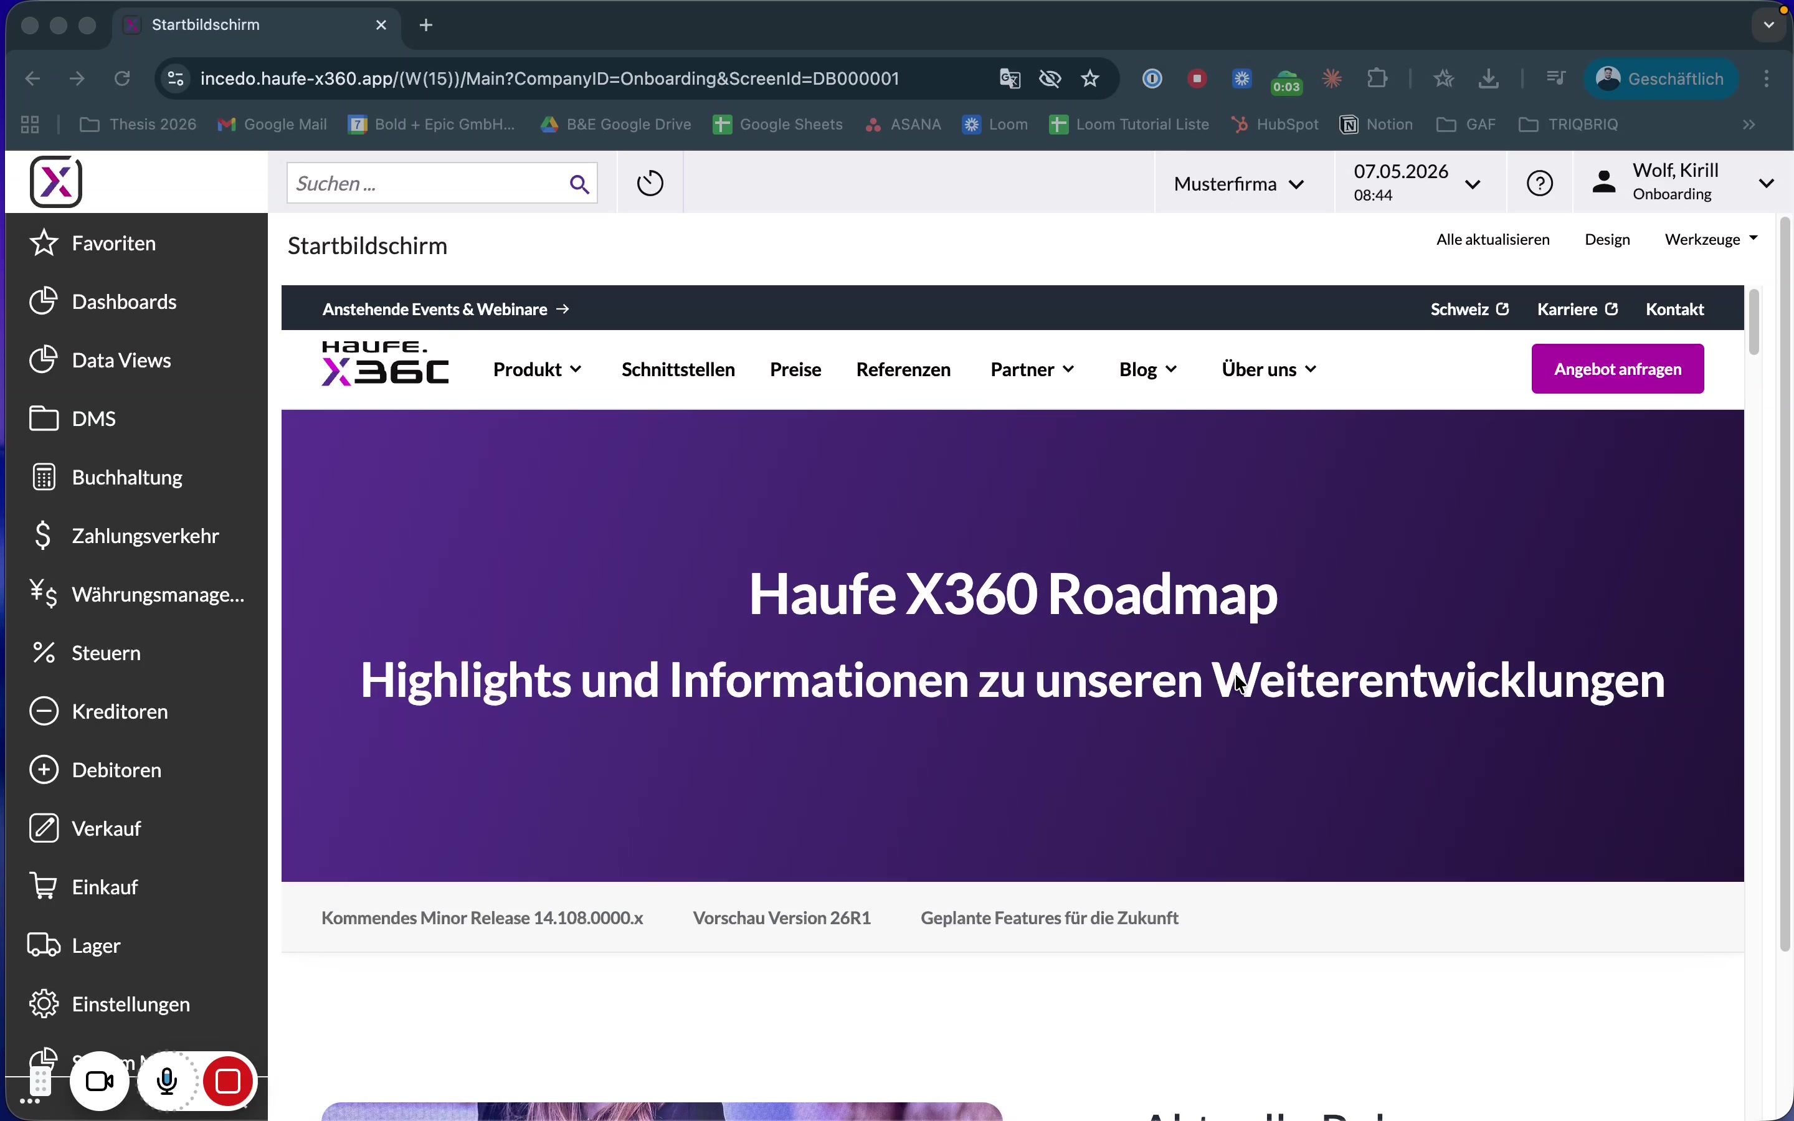The height and width of the screenshot is (1121, 1794).
Task: Open the Schnittstellen nav item
Action: pyautogui.click(x=678, y=369)
